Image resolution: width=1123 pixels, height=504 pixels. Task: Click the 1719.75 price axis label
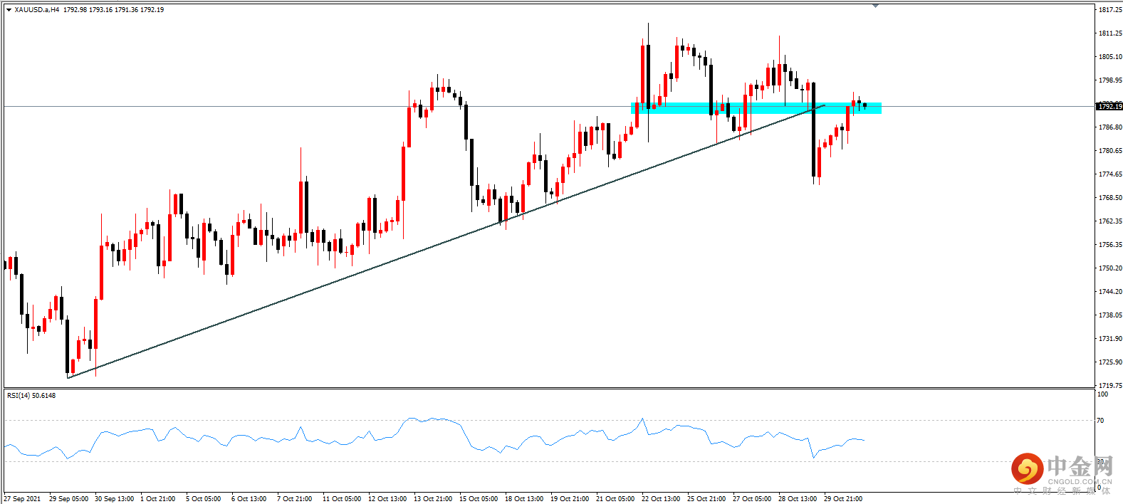1110,386
